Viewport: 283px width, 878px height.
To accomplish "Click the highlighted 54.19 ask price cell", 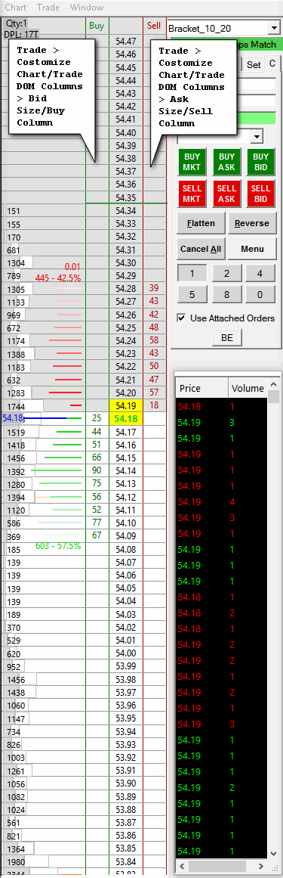I will click(126, 405).
